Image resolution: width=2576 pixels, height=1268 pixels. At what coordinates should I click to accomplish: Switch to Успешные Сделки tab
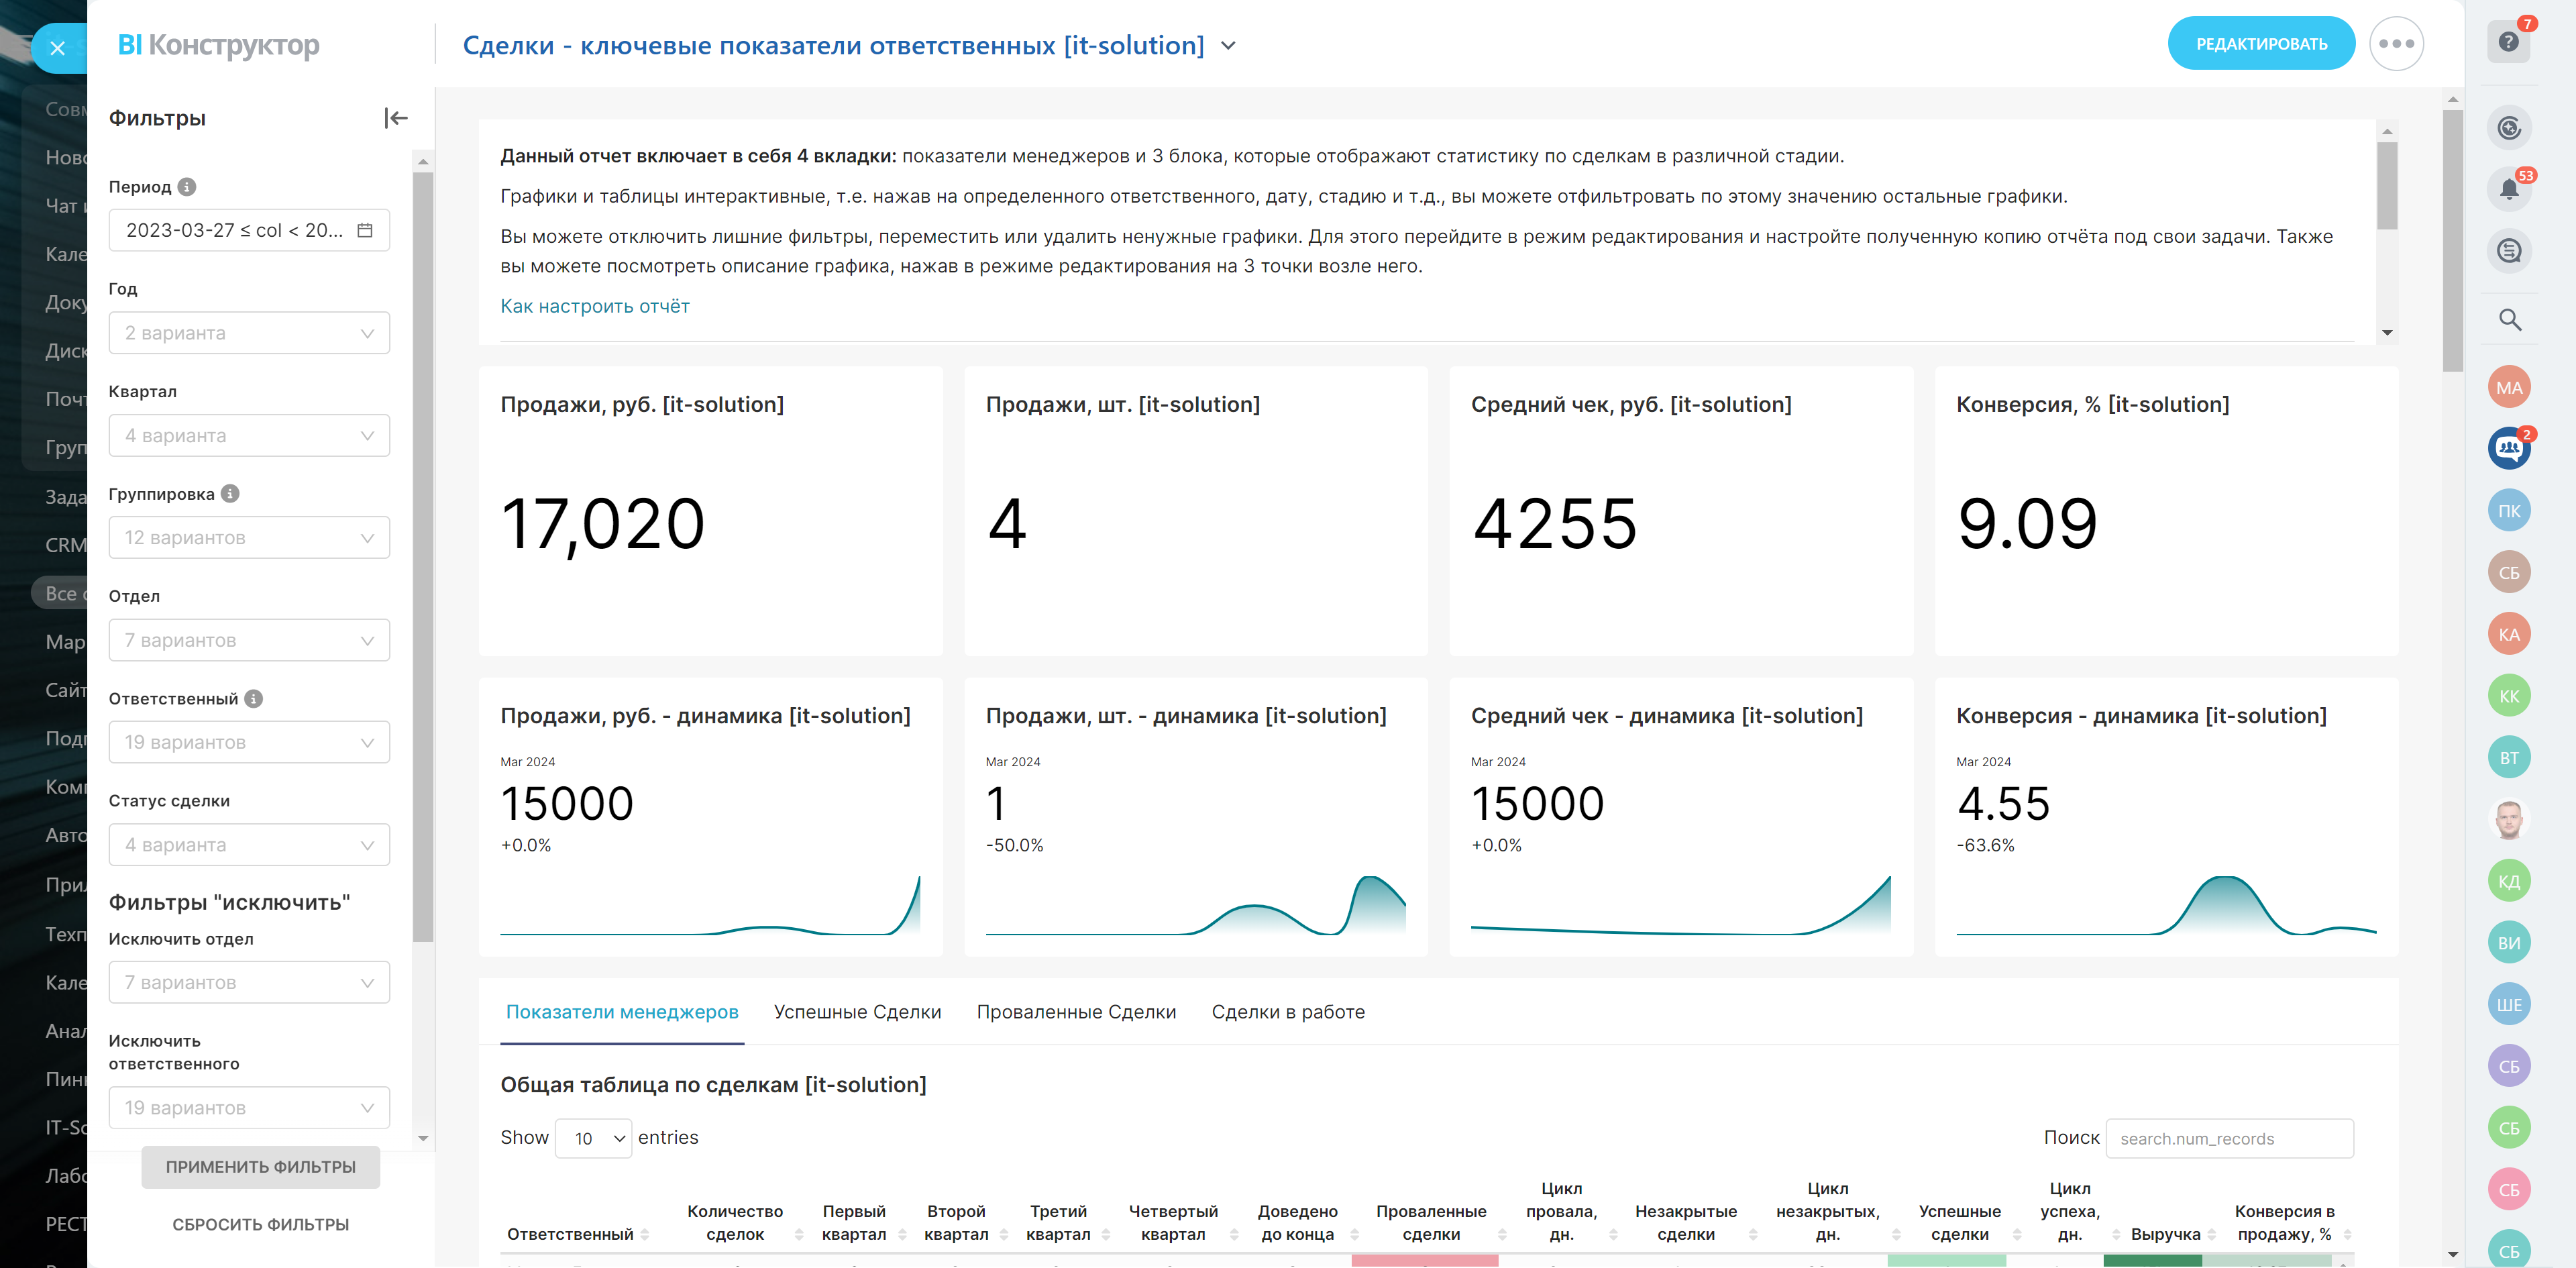(857, 1012)
